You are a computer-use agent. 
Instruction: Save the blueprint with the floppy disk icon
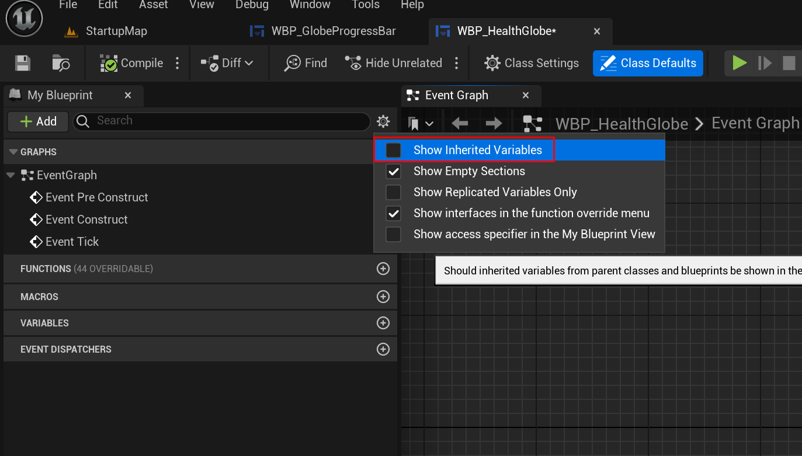[x=23, y=63]
